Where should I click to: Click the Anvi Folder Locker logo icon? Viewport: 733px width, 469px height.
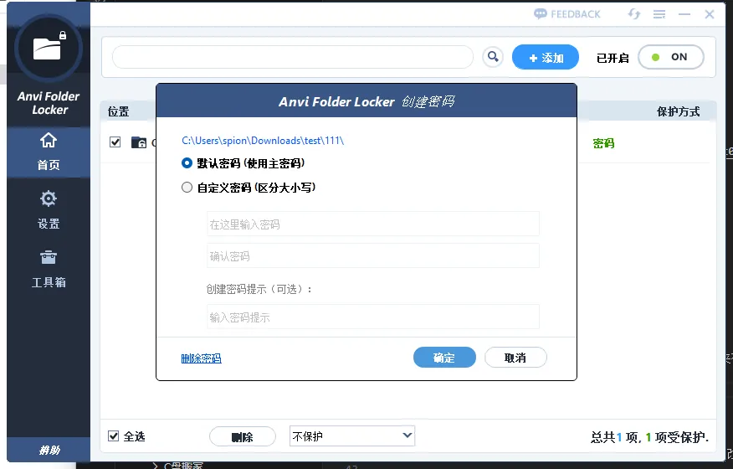[x=49, y=48]
